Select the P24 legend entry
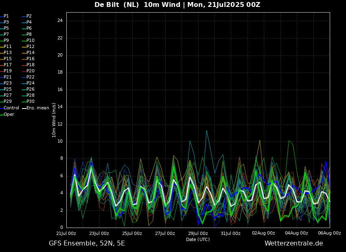 coord(28,83)
